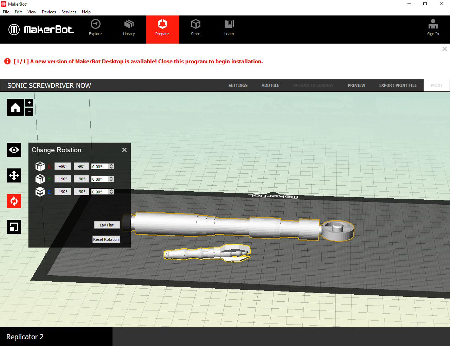Select the small screwdriver tip model
The height and width of the screenshot is (346, 450).
click(207, 253)
